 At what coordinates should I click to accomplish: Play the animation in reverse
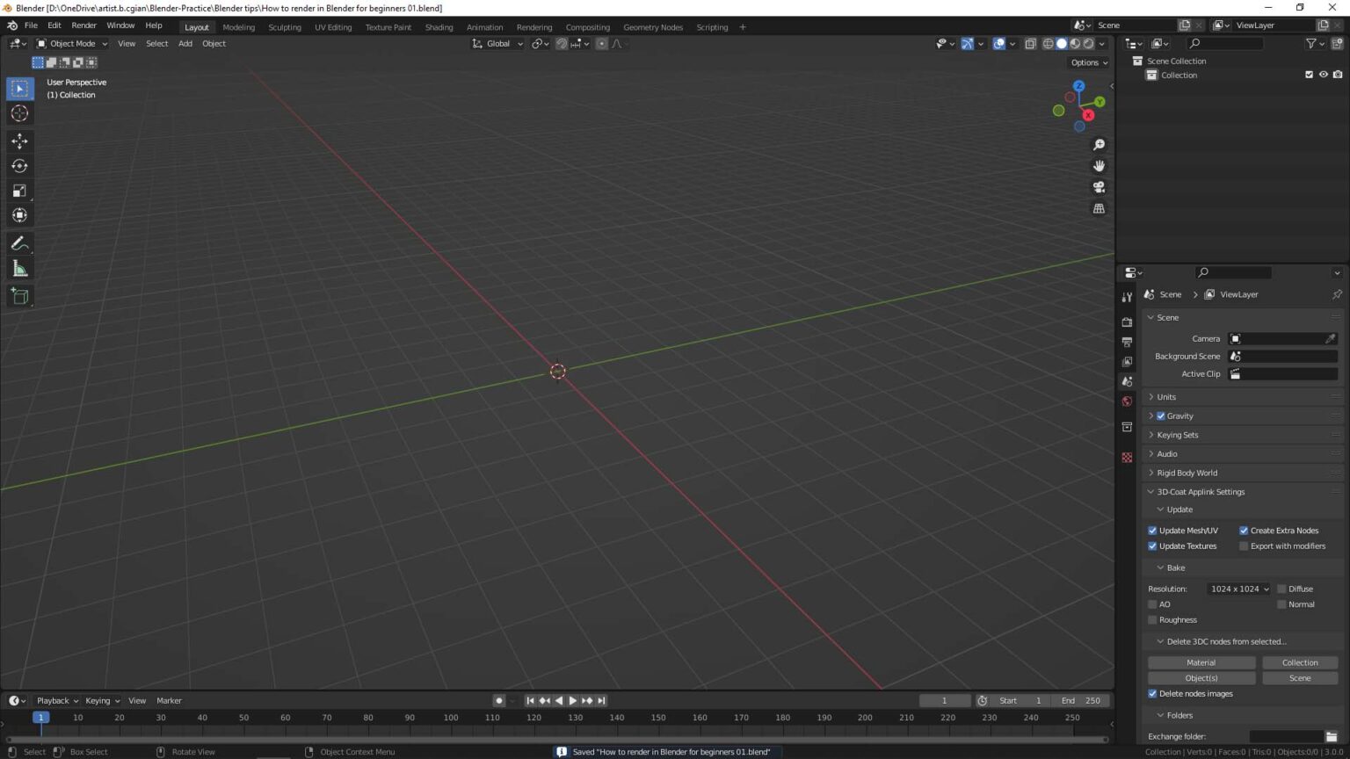point(559,701)
